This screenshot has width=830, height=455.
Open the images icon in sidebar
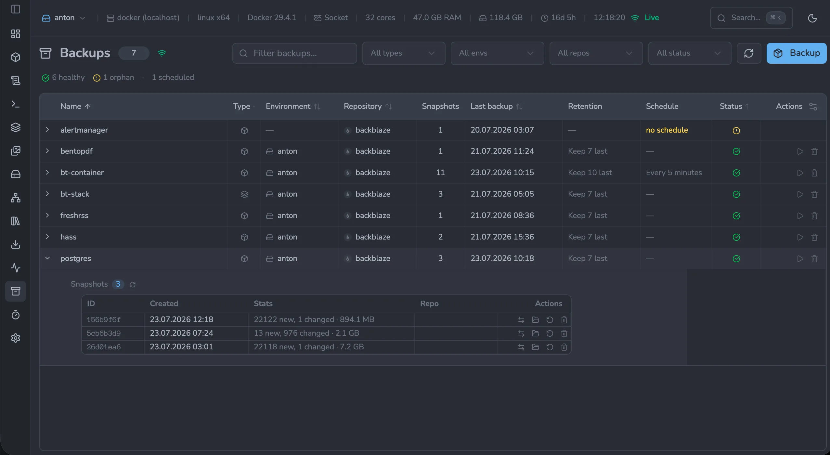tap(16, 151)
